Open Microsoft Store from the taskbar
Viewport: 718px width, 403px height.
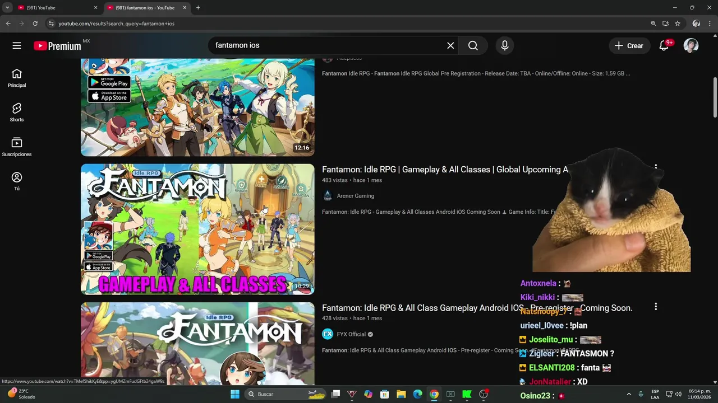click(x=385, y=394)
